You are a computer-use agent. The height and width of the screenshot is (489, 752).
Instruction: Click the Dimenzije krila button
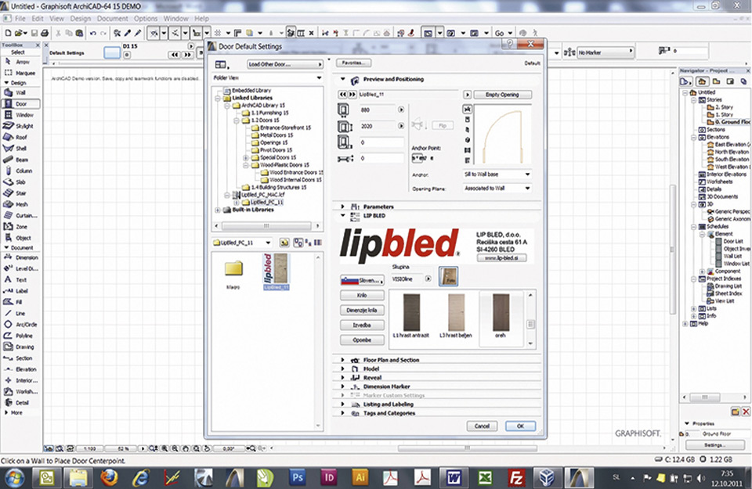[362, 310]
